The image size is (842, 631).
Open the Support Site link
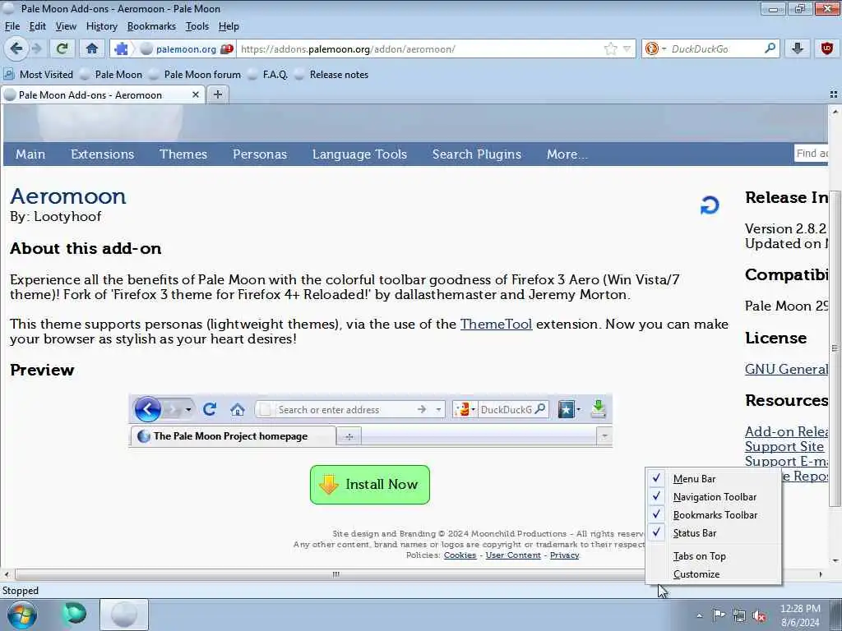point(784,446)
